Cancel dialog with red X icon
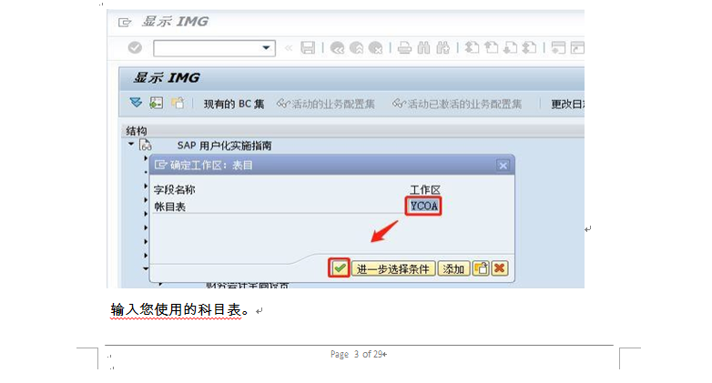Screen dimensions: 712x383 tap(500, 268)
